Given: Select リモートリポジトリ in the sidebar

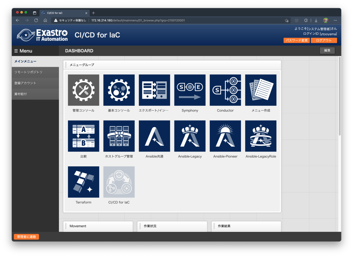Looking at the screenshot, I should coord(35,72).
